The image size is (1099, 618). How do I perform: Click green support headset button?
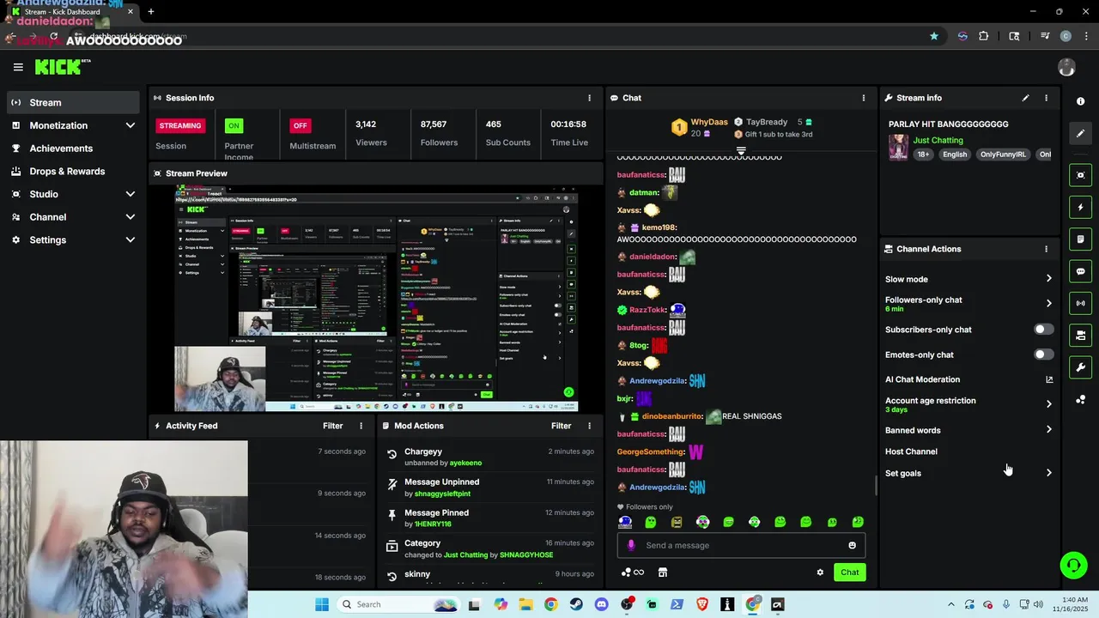(1072, 565)
